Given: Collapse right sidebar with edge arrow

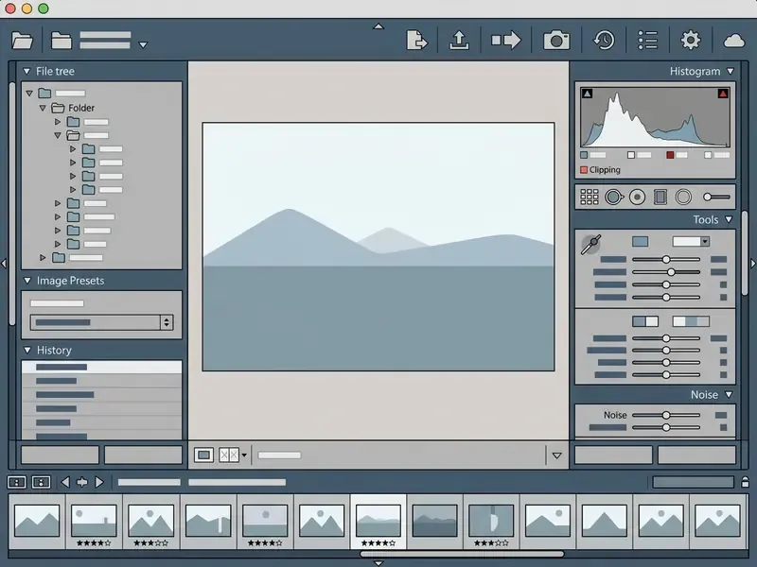Looking at the screenshot, I should [x=753, y=264].
